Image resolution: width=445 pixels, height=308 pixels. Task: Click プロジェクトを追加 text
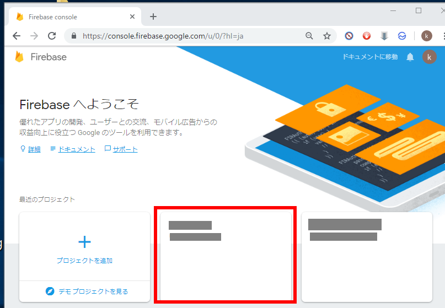tap(84, 261)
